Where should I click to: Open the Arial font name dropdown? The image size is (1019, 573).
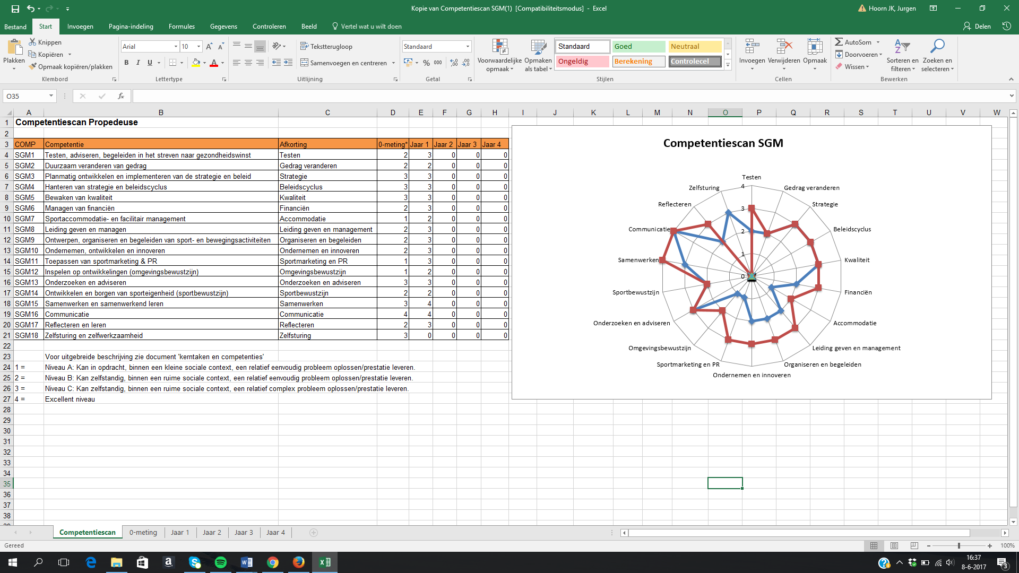176,47
